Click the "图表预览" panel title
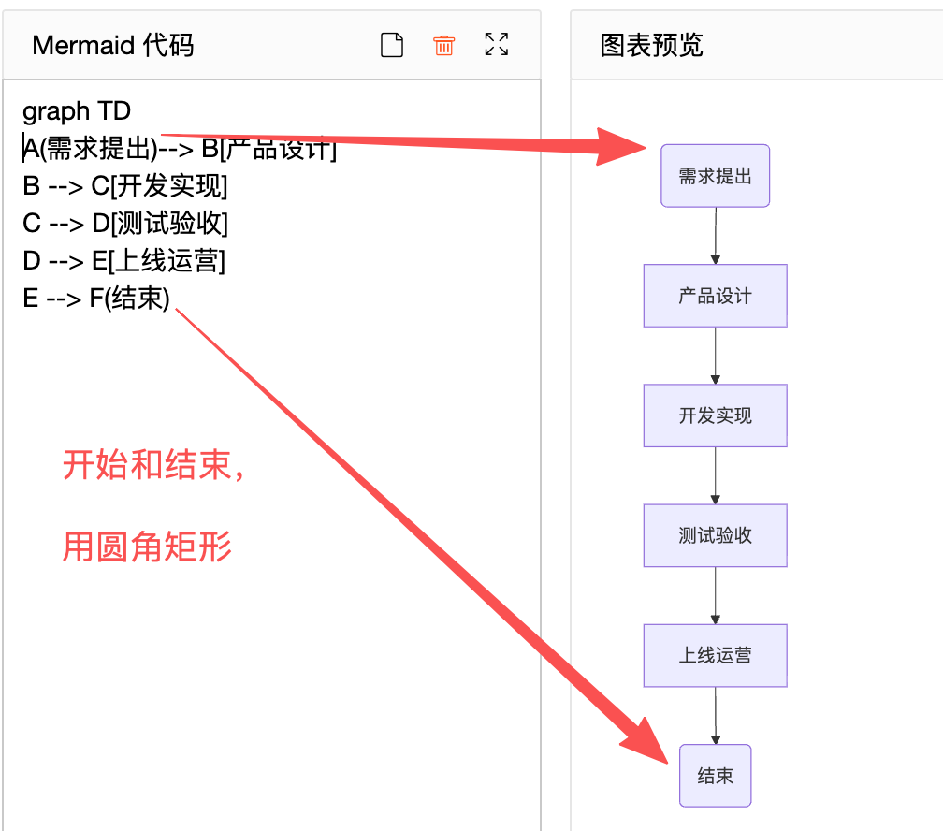 click(651, 45)
